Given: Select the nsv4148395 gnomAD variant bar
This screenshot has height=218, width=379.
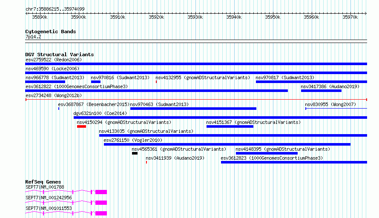Looking at the screenshot, I should click(267, 153).
